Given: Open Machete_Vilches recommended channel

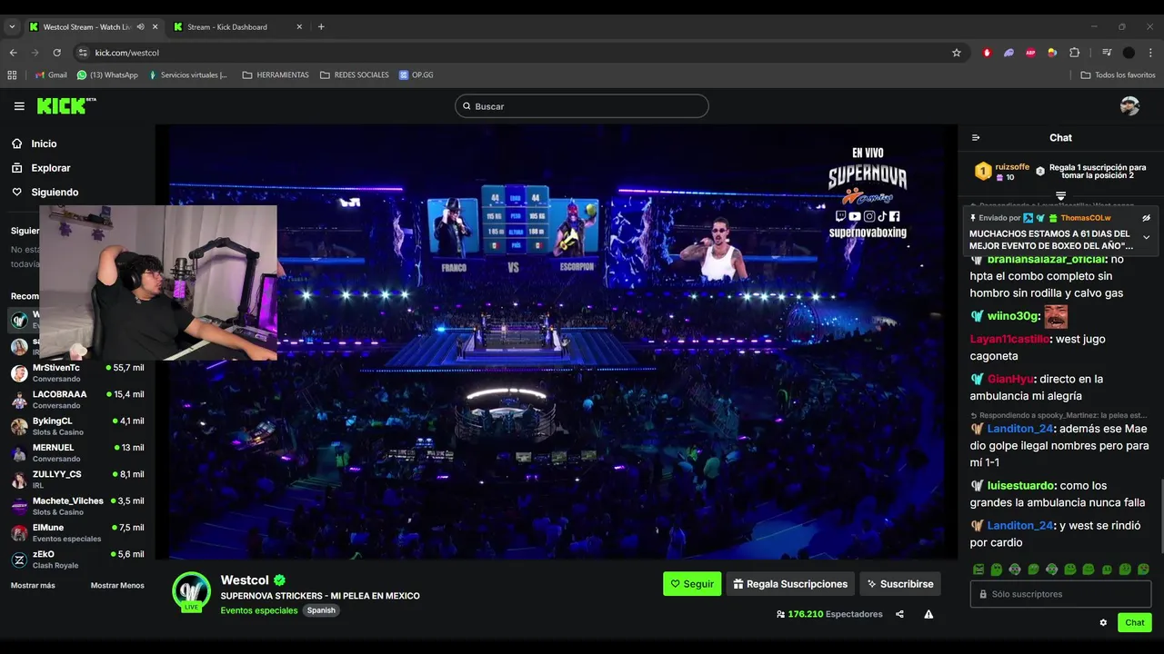Looking at the screenshot, I should 77,506.
